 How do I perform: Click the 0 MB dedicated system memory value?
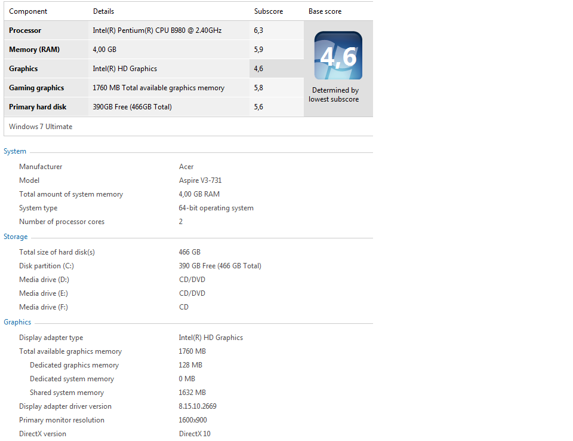click(x=187, y=379)
